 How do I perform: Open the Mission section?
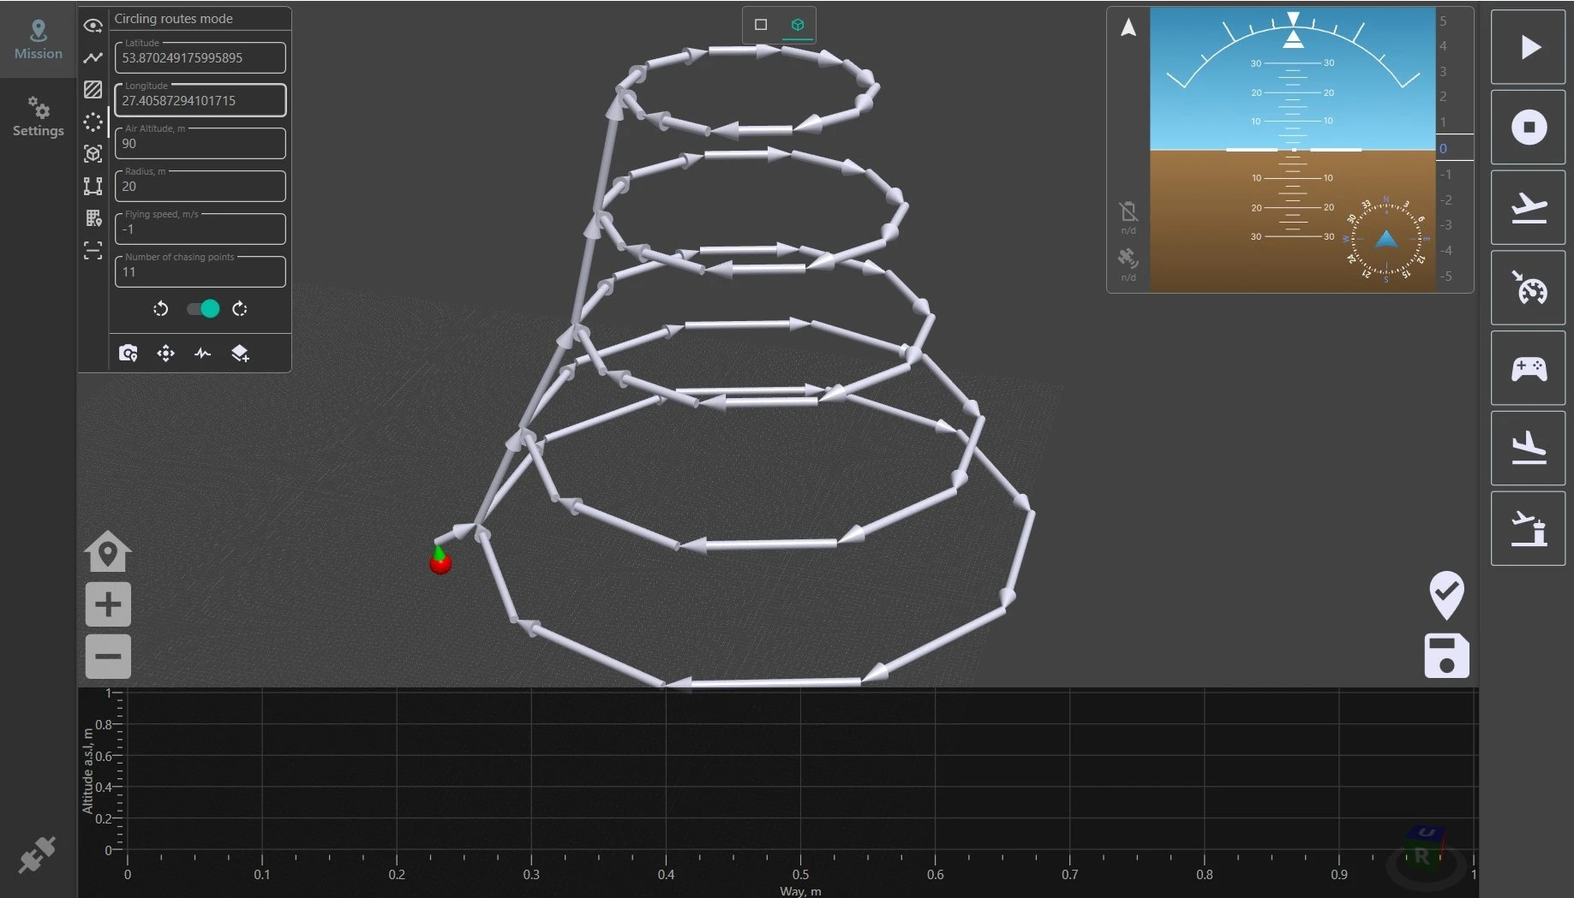tap(38, 39)
